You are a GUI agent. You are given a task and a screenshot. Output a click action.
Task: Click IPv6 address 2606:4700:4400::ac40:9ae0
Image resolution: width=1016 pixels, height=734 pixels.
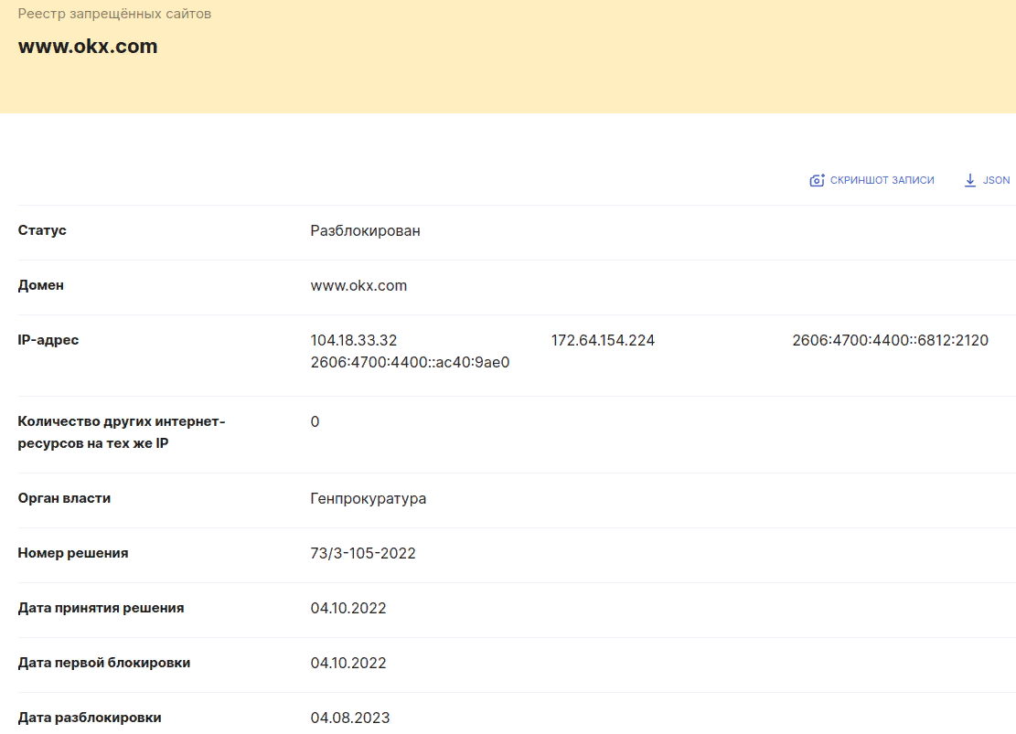coord(411,362)
